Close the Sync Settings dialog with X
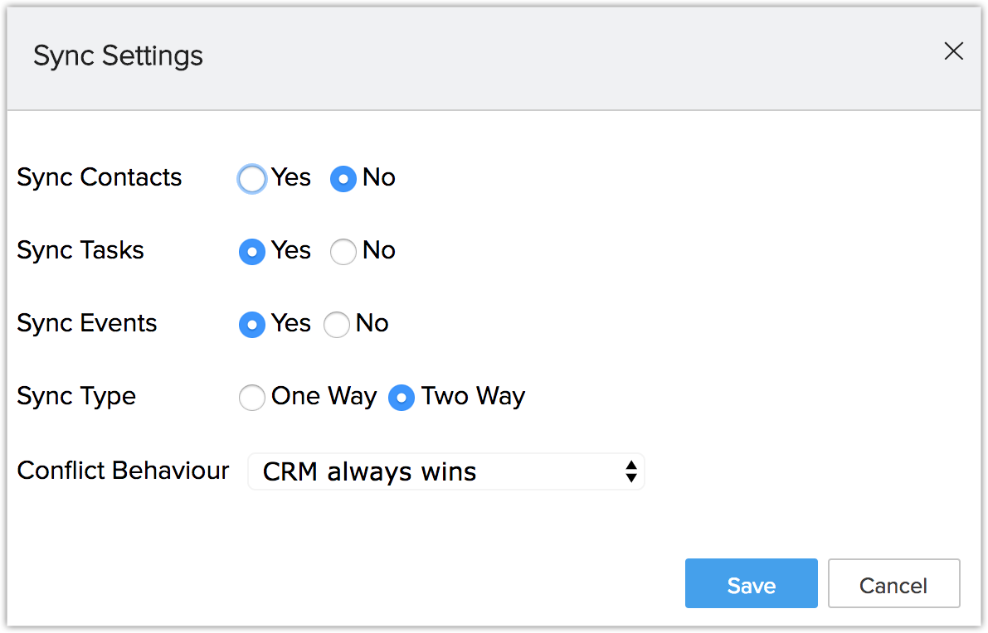 pyautogui.click(x=953, y=51)
